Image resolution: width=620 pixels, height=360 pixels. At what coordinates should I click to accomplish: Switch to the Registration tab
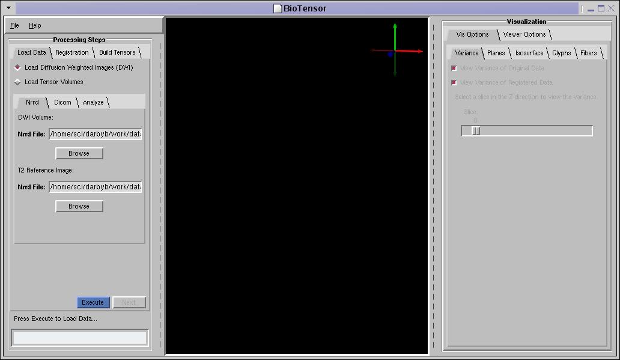click(72, 52)
